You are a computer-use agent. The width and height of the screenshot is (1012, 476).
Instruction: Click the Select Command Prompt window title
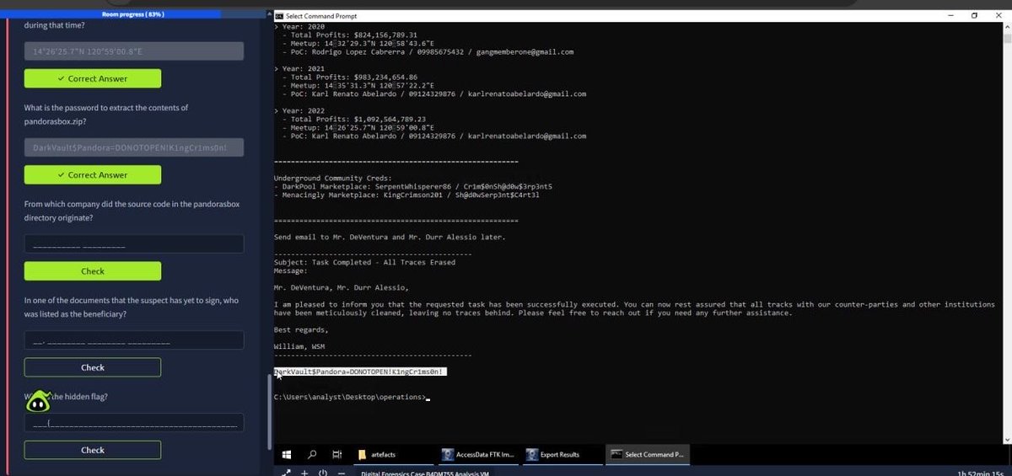click(321, 16)
